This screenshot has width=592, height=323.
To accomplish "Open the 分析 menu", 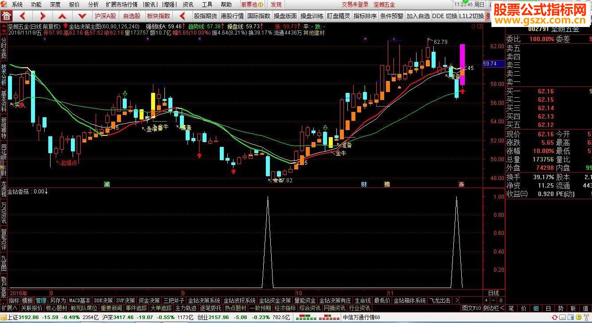I will click(93, 4).
